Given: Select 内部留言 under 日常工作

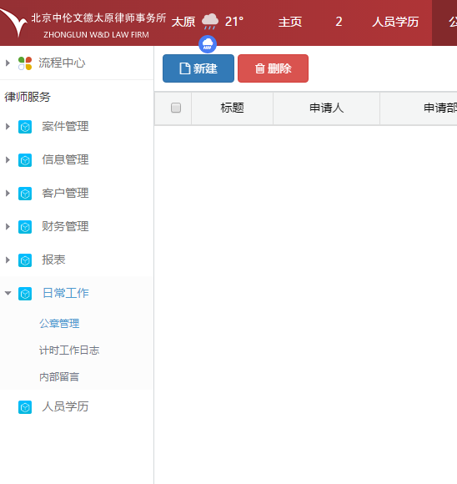Looking at the screenshot, I should (x=59, y=377).
